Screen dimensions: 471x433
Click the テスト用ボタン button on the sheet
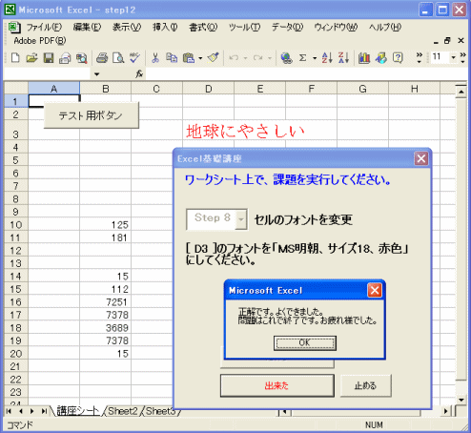[91, 115]
